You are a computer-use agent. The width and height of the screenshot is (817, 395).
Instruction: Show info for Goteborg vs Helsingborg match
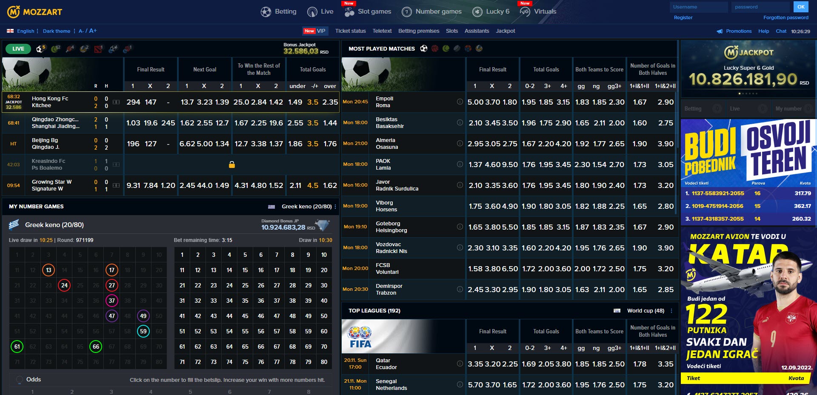pos(460,227)
